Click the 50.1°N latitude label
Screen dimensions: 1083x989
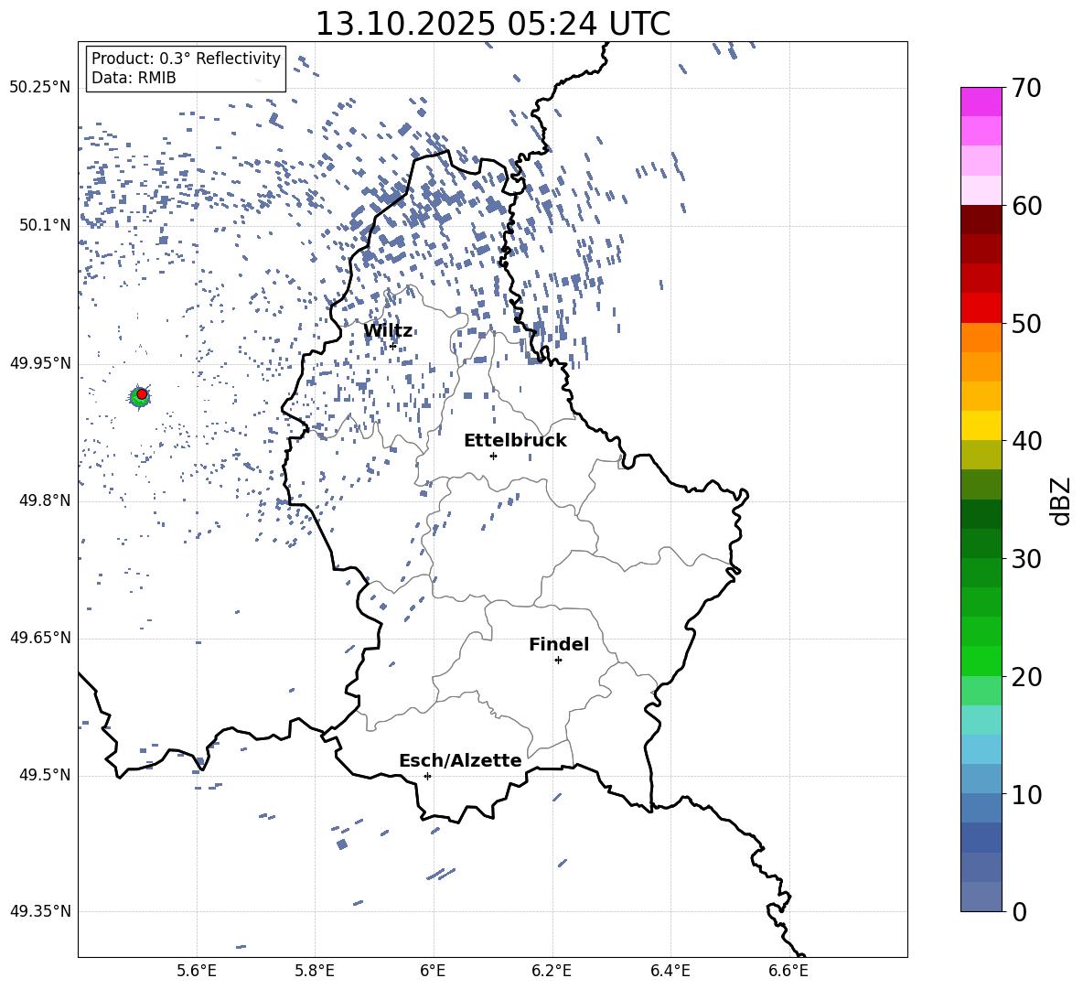pos(45,225)
